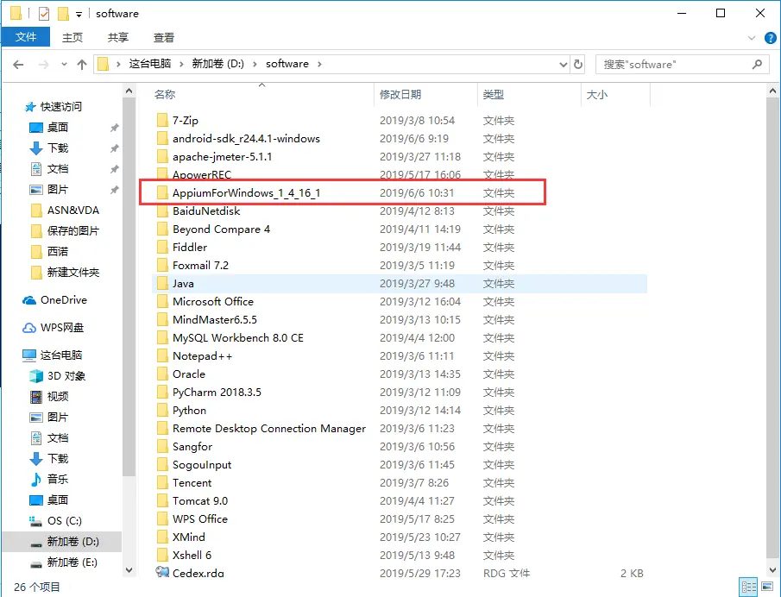Open 快速访问 in navigation pane

click(x=54, y=107)
